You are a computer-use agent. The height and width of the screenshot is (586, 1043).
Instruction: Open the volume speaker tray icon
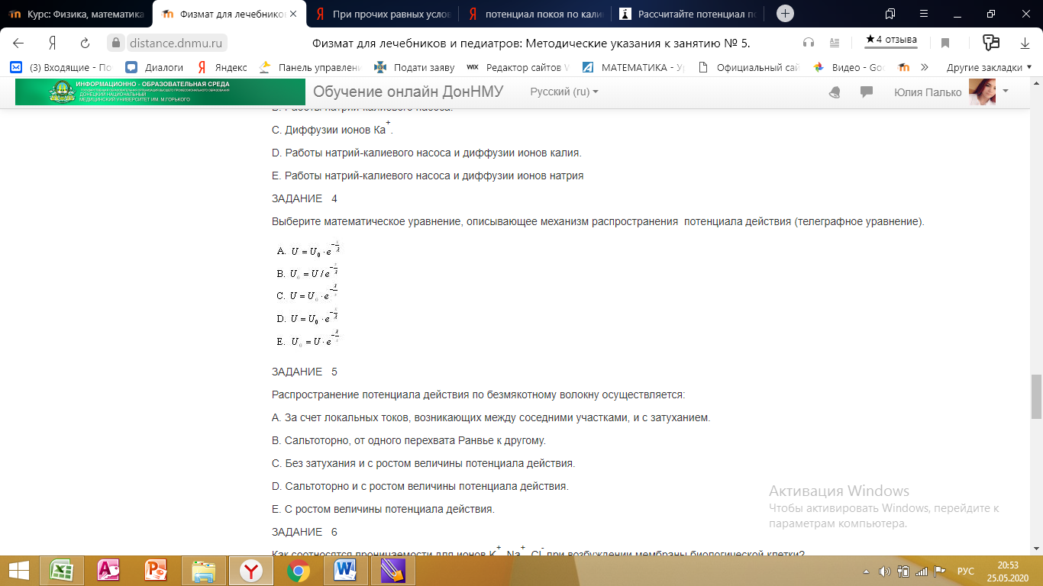tap(885, 572)
